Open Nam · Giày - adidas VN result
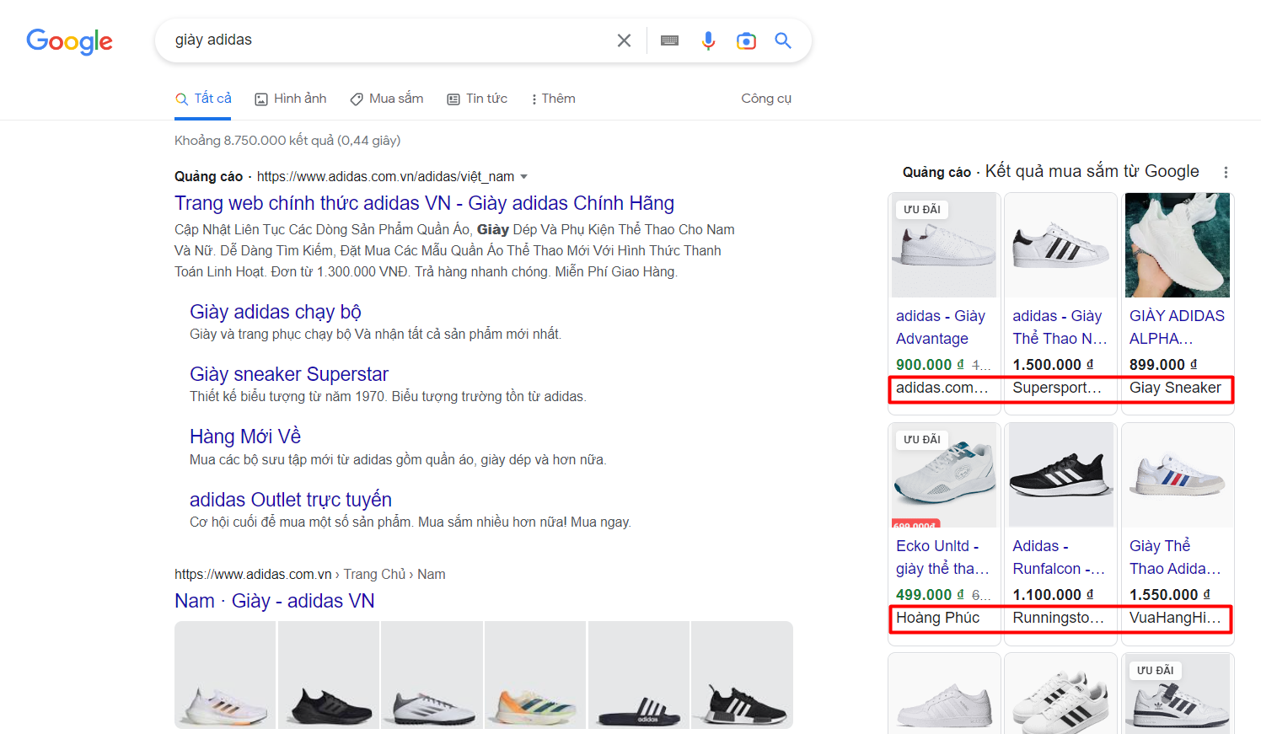The image size is (1261, 734). [275, 601]
